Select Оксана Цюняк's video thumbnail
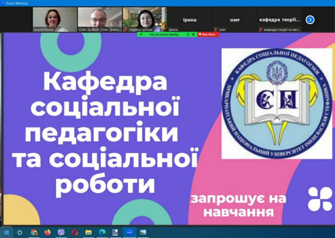Image resolution: width=335 pixels, height=238 pixels. coord(145,20)
